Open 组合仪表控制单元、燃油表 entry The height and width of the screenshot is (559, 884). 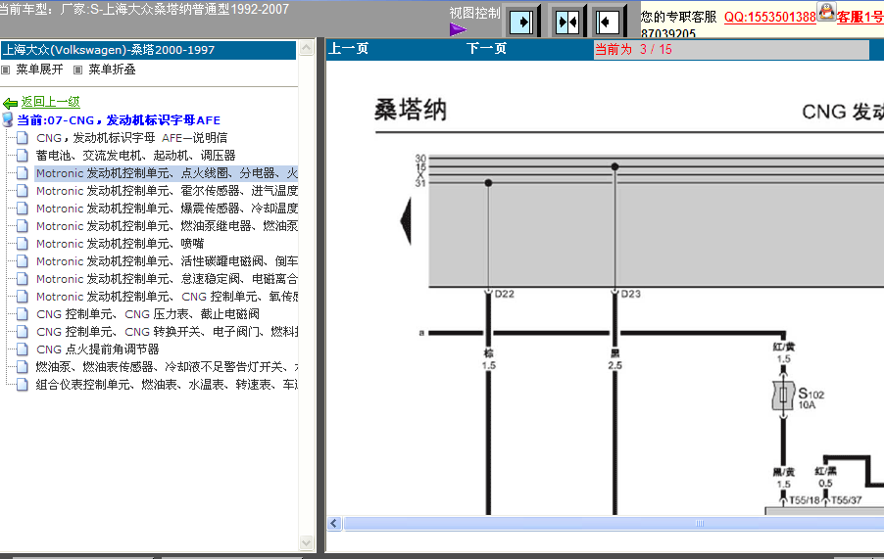click(x=167, y=385)
